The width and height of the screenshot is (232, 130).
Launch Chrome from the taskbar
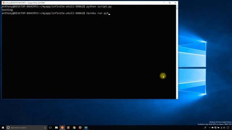(x=74, y=127)
